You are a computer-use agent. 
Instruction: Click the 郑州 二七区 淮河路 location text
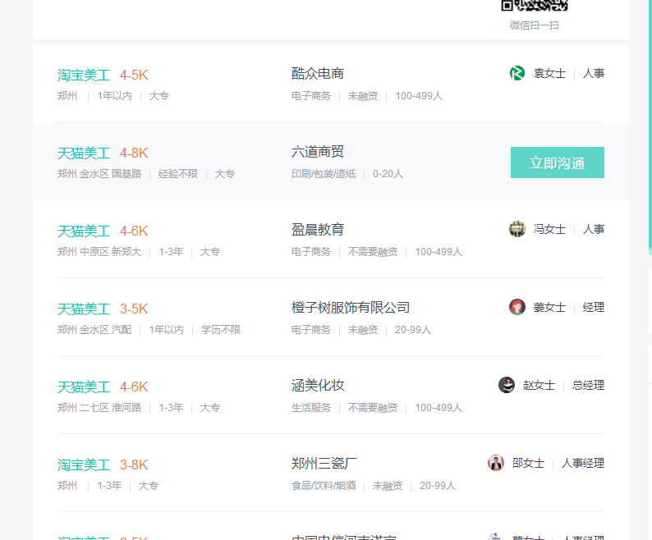click(99, 408)
